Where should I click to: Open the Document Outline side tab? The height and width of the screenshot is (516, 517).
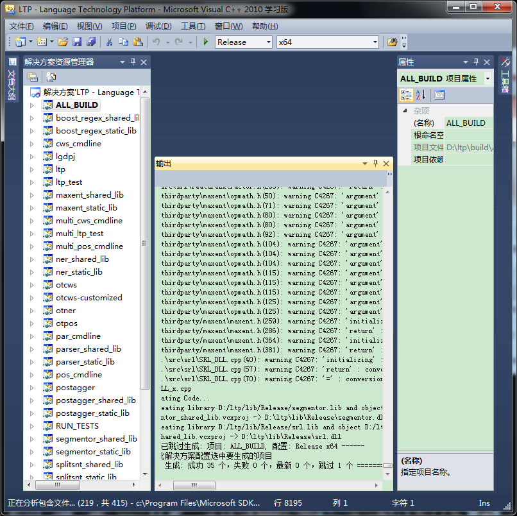pyautogui.click(x=12, y=79)
